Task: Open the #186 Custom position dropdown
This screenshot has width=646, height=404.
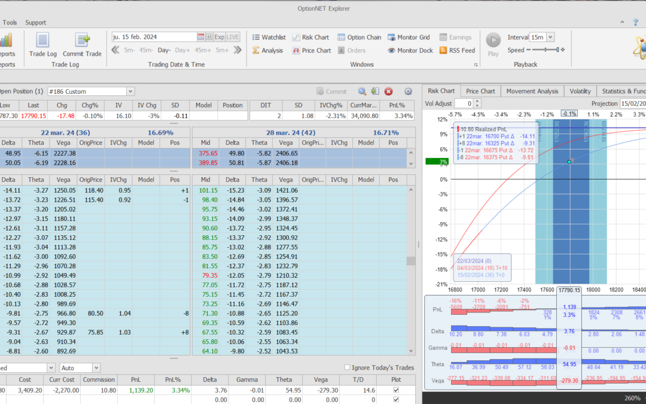Action: pyautogui.click(x=130, y=92)
